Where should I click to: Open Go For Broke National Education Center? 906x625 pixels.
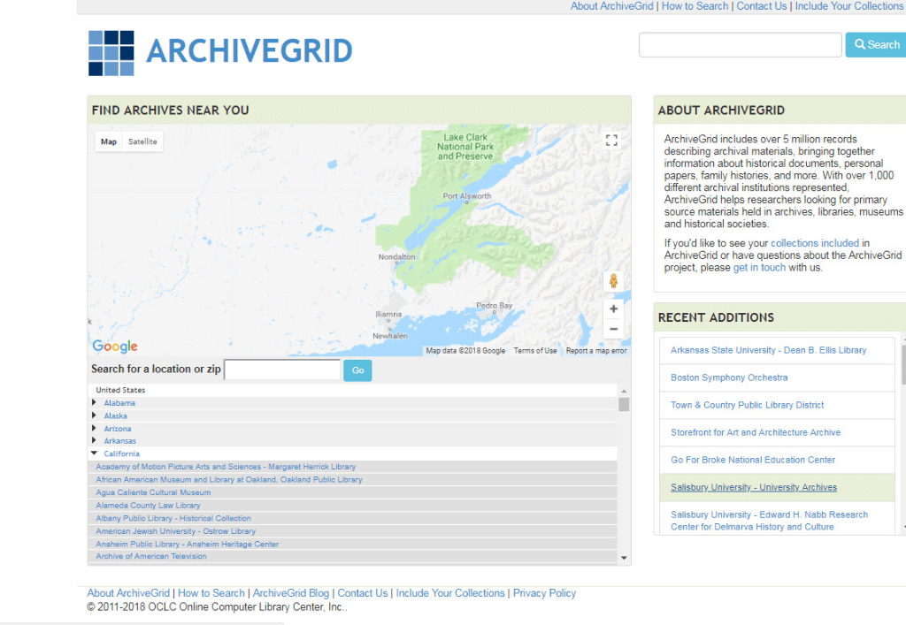[753, 460]
